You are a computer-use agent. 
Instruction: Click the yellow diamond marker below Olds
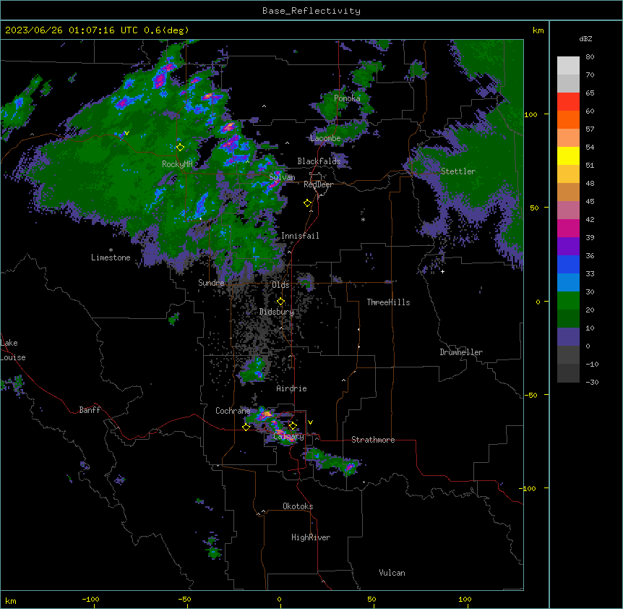click(x=280, y=302)
